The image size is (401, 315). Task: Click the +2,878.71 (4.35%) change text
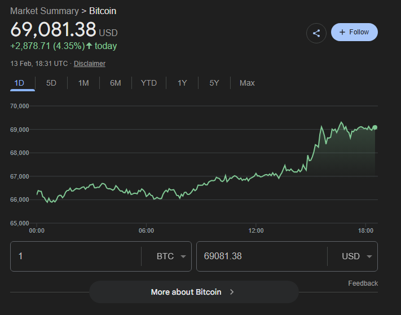coord(47,46)
